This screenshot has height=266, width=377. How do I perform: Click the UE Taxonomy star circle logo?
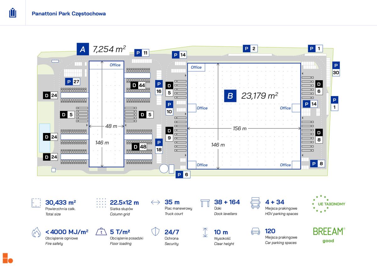point(329,204)
